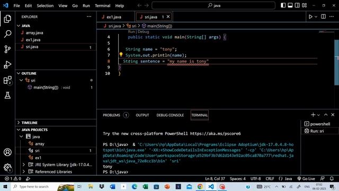Viewport: 339px width, 191px height.
Task: Switch to the OUTPUT panel tab
Action: (142, 115)
